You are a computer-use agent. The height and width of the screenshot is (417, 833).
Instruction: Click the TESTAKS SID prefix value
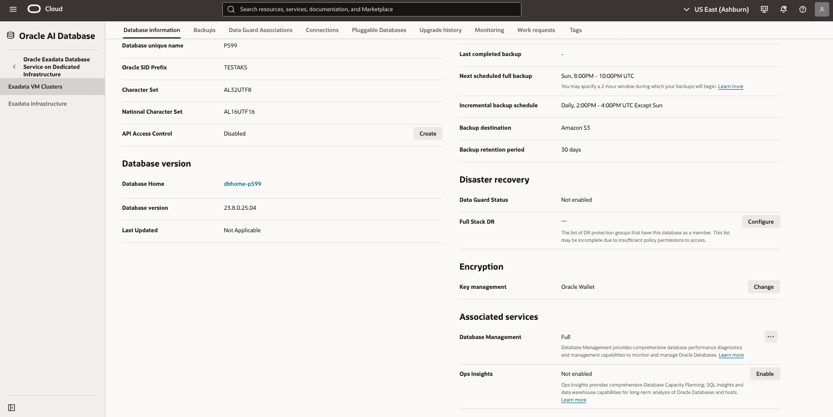click(x=236, y=67)
